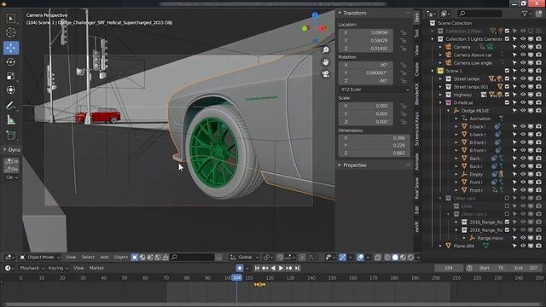Select the Scale tool

click(11, 76)
